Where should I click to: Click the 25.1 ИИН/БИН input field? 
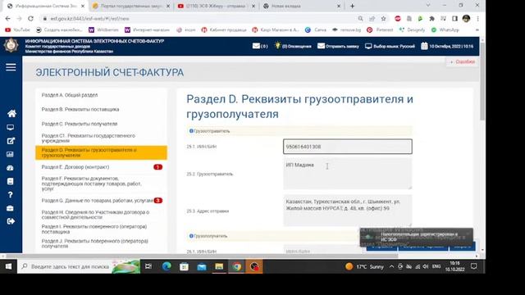[x=348, y=147]
